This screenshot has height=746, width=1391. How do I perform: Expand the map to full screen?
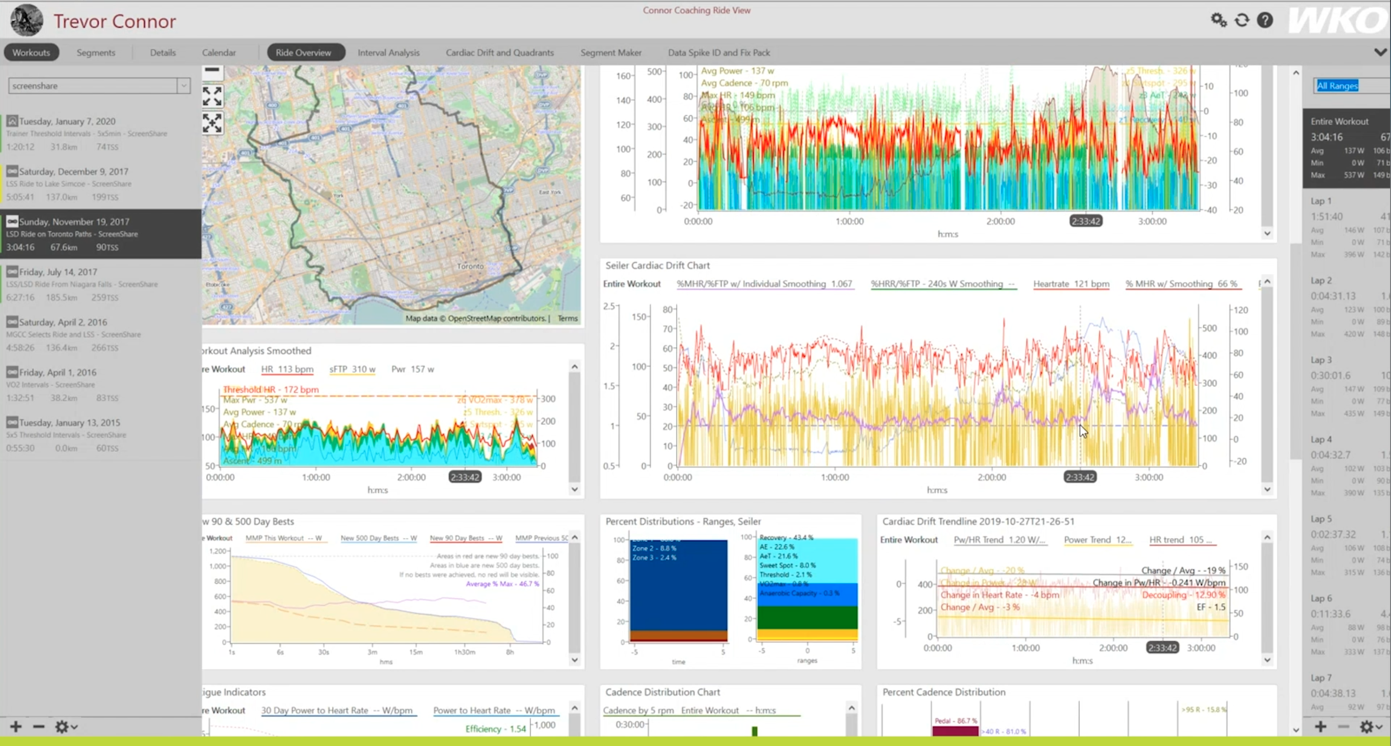point(212,96)
